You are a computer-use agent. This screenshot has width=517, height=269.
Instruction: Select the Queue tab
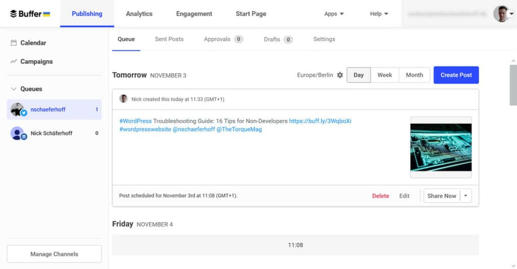(126, 39)
